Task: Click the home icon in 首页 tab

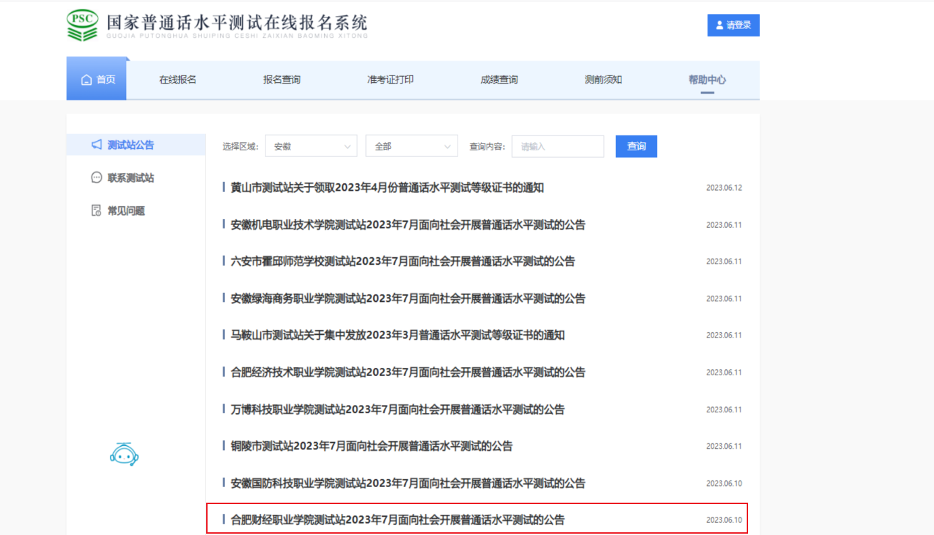Action: 86,80
